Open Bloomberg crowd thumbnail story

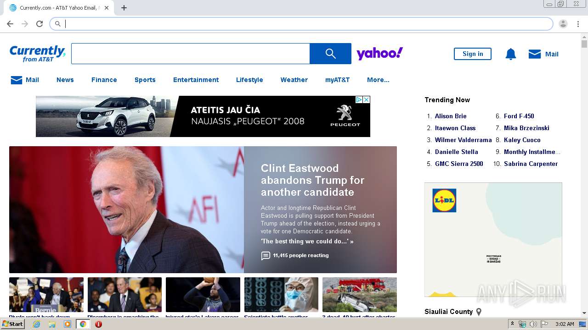(x=124, y=295)
